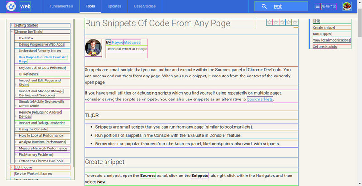Screen dimensions: 362x186
Task: Open Understand Security Issues
Action: click(40, 51)
